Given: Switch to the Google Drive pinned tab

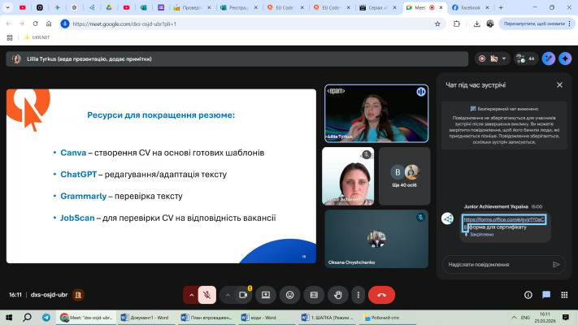Looking at the screenshot, I should coord(109,7).
